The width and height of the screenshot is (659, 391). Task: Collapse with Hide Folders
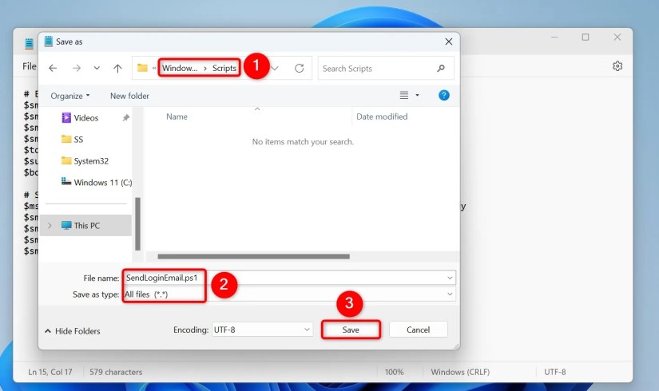73,331
